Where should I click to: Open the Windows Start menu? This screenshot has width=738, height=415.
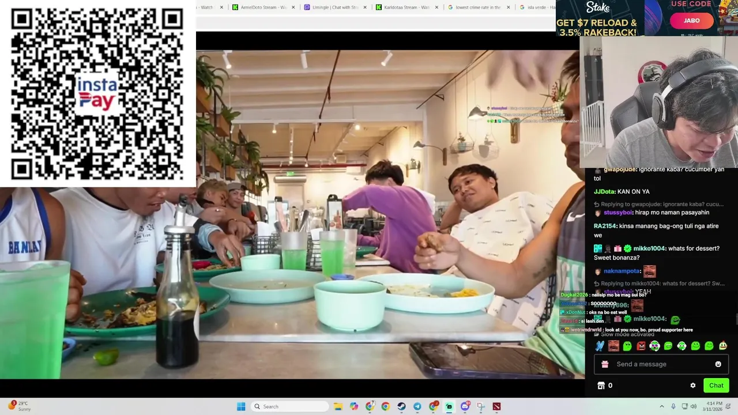(241, 406)
